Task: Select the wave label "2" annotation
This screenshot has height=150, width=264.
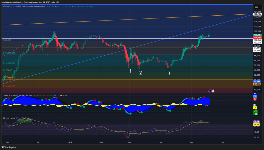Action: 141,73
